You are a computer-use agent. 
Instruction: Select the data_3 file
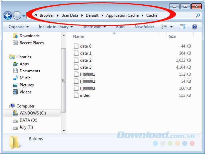point(86,67)
